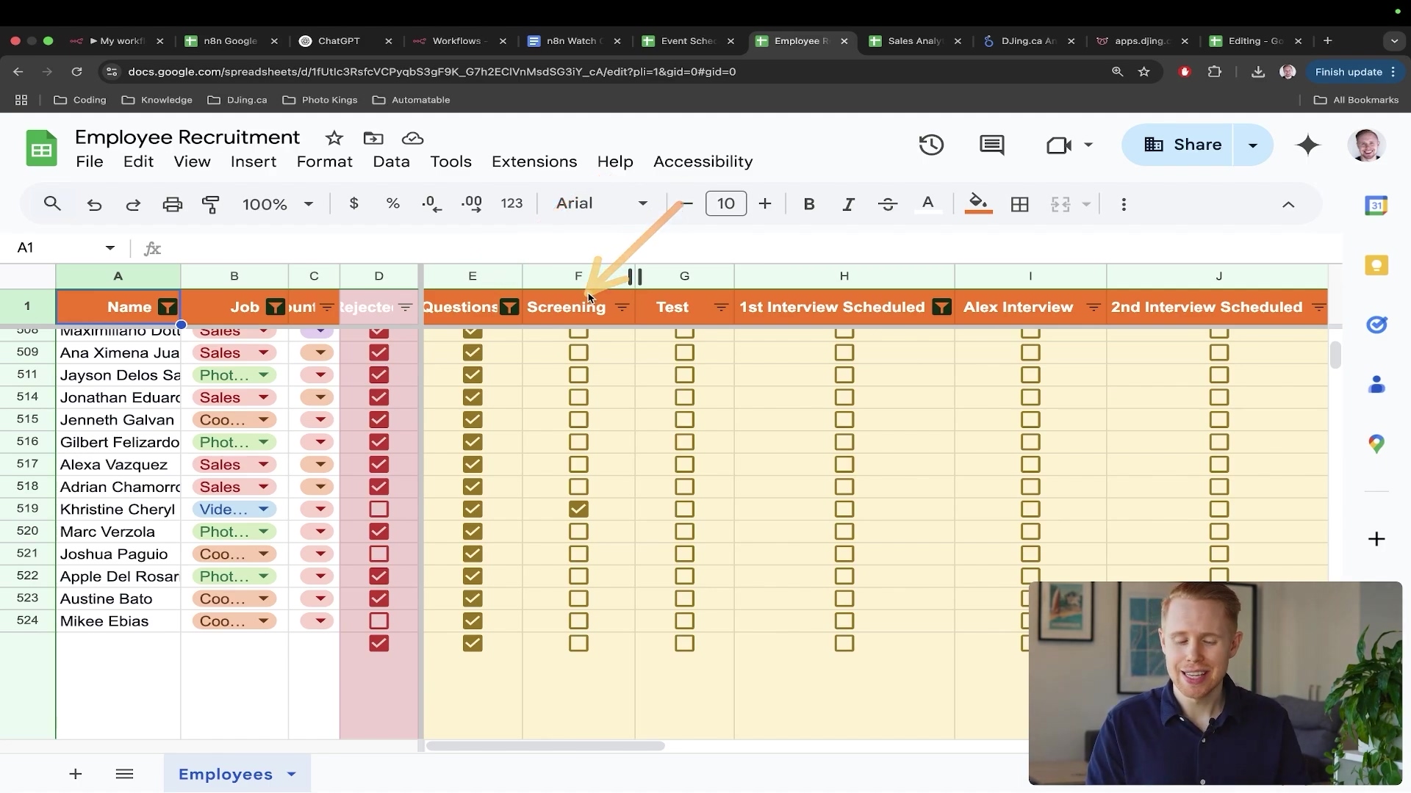1411x793 pixels.
Task: Open the Arial font dropdown
Action: coord(601,203)
